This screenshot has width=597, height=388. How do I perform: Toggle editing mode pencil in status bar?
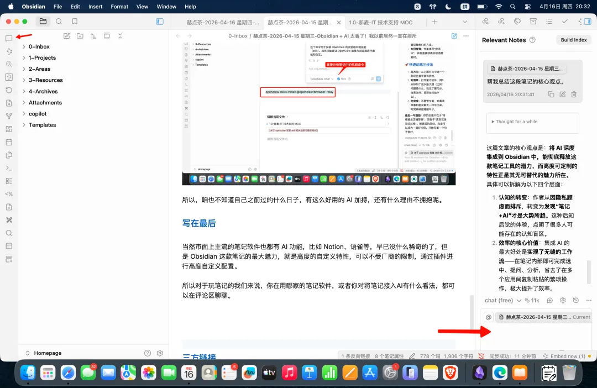(412, 356)
